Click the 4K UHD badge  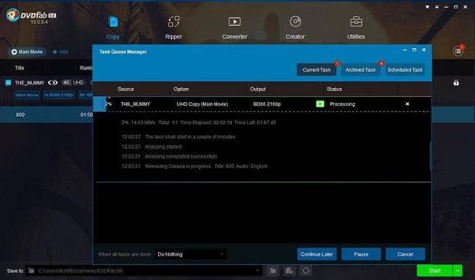[x=73, y=83]
